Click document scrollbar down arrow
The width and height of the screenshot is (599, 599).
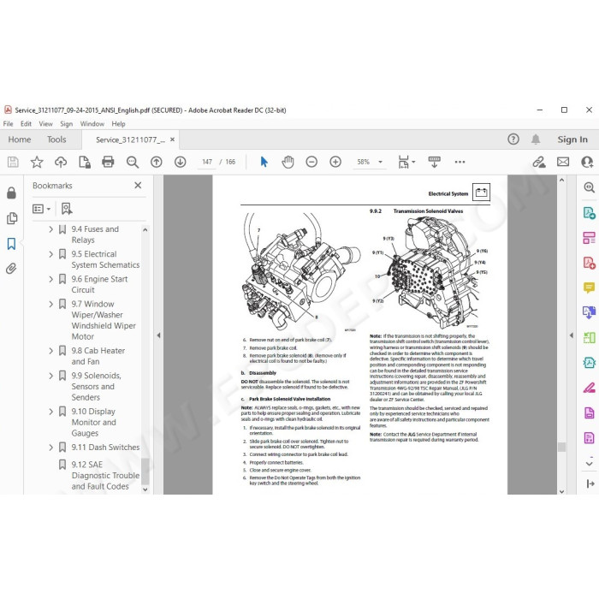pos(561,492)
